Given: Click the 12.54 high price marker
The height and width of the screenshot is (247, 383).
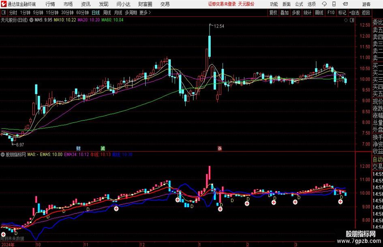Looking at the screenshot, I should tap(219, 26).
